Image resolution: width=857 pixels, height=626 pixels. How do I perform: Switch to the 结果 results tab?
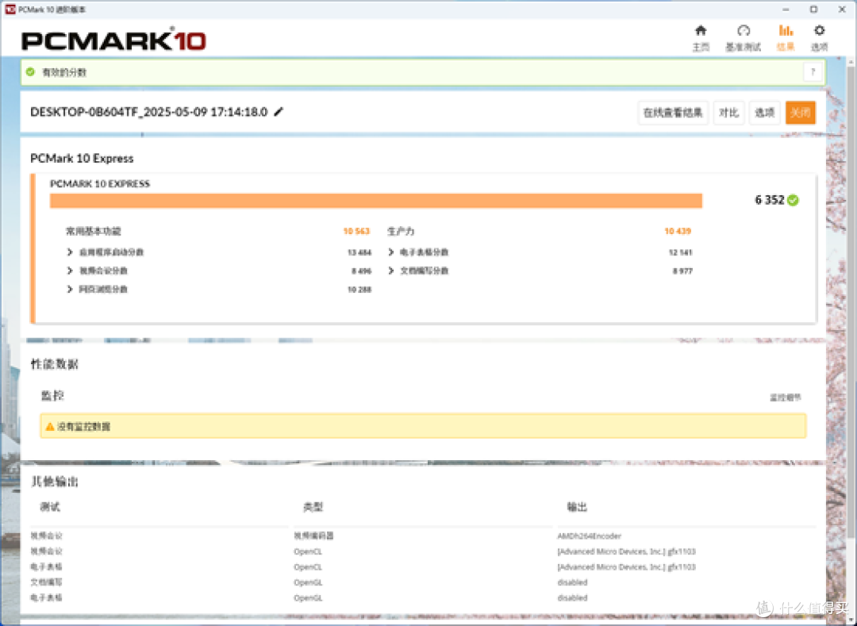(x=786, y=38)
